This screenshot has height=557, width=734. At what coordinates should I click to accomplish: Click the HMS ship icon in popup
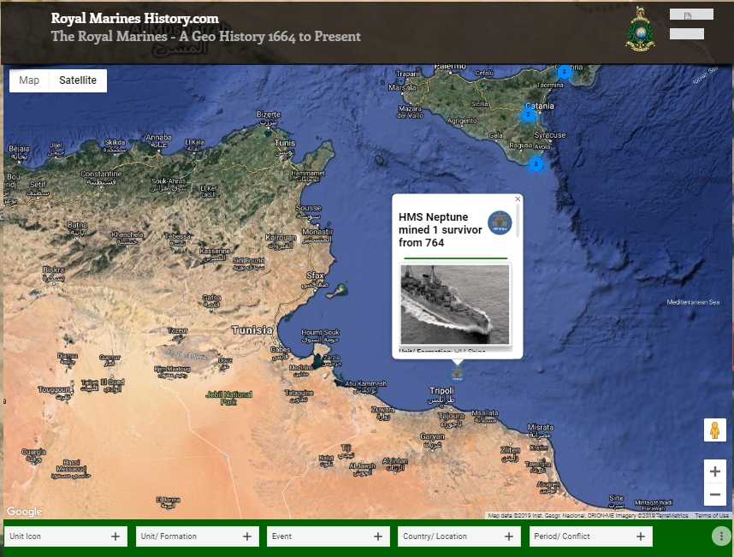pyautogui.click(x=500, y=222)
